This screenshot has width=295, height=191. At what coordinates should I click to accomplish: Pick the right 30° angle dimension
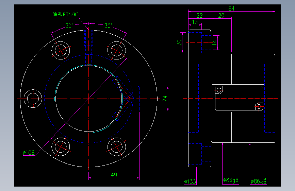click(x=108, y=26)
